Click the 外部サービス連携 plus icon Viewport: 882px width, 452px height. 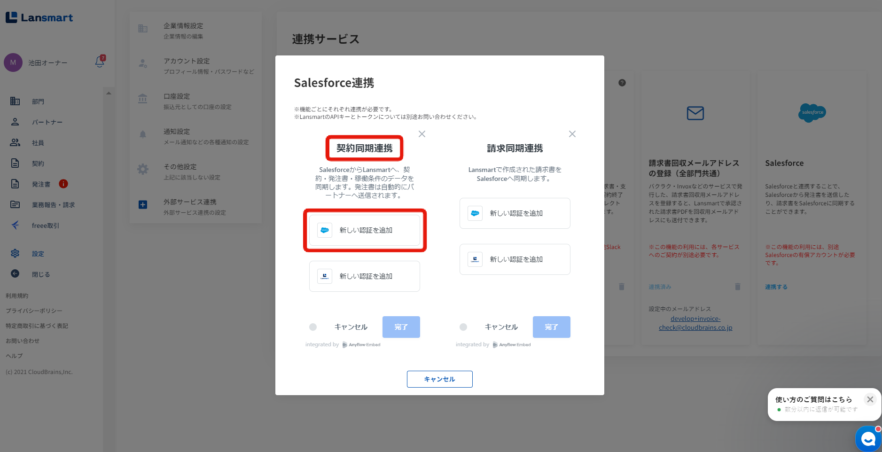pyautogui.click(x=143, y=204)
